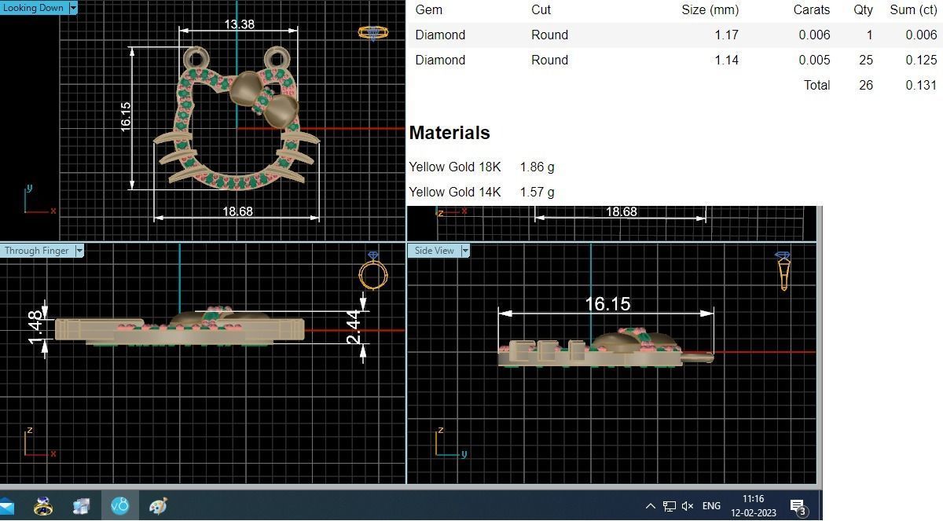Click the 1.86 g weight value
This screenshot has height=521, width=943.
[537, 167]
